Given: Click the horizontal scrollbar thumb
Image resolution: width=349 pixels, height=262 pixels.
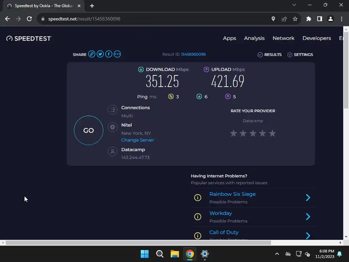Looking at the screenshot, I should tap(138, 243).
